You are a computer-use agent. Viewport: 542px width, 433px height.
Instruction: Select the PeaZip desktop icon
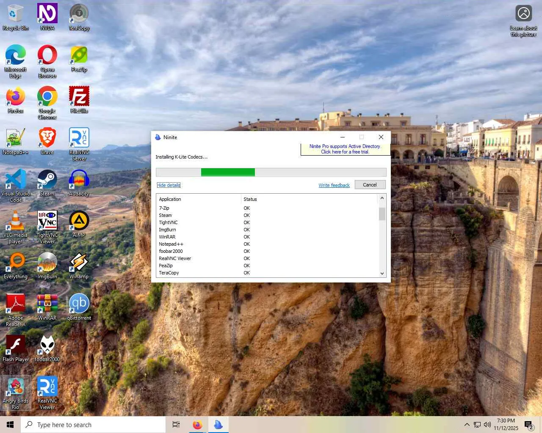click(79, 59)
